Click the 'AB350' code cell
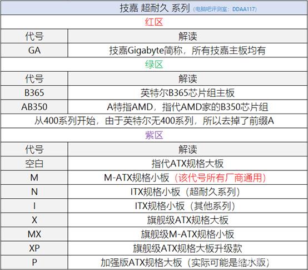308x270 pixels. (x=34, y=107)
